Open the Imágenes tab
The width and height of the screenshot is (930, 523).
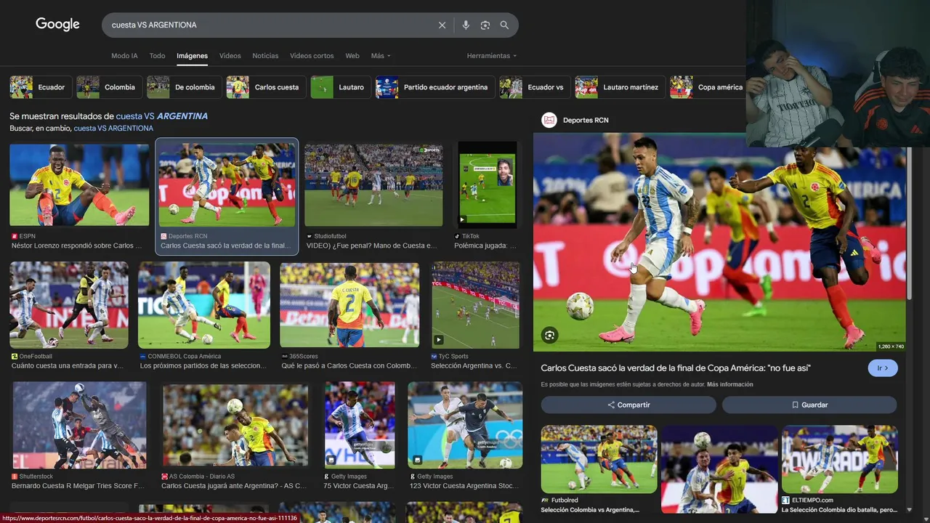pyautogui.click(x=193, y=56)
